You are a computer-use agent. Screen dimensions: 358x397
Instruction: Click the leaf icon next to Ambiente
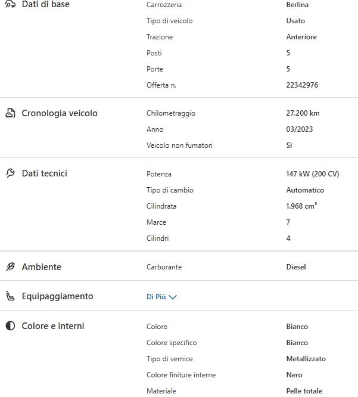10,267
